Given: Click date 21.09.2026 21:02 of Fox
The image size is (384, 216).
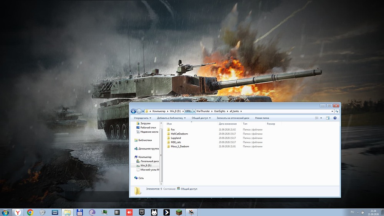Looking at the screenshot, I should point(227,130).
